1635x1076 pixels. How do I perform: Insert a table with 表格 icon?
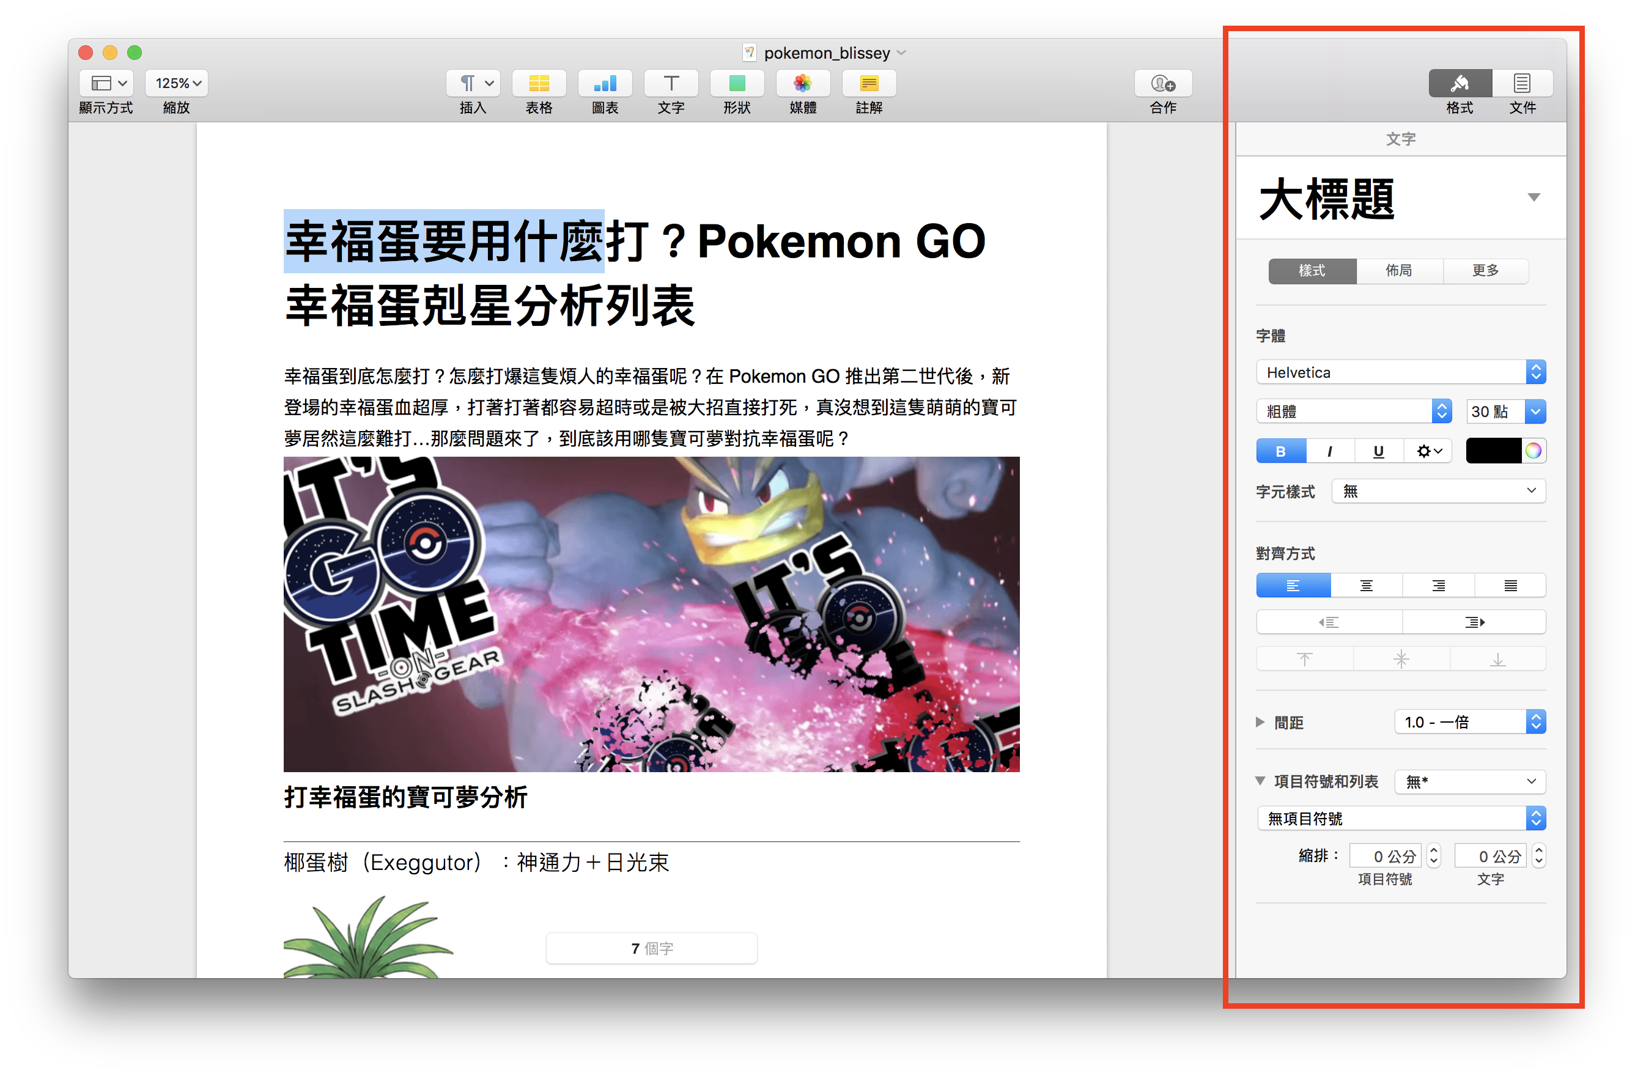[539, 83]
